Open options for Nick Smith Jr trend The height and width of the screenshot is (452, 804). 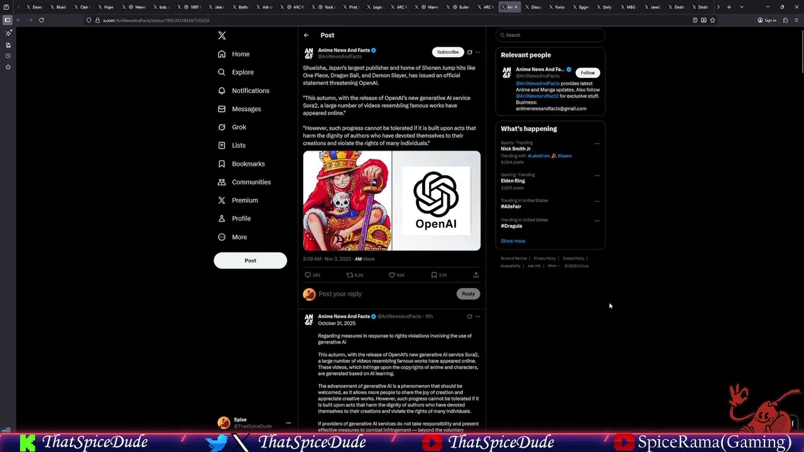tap(597, 144)
